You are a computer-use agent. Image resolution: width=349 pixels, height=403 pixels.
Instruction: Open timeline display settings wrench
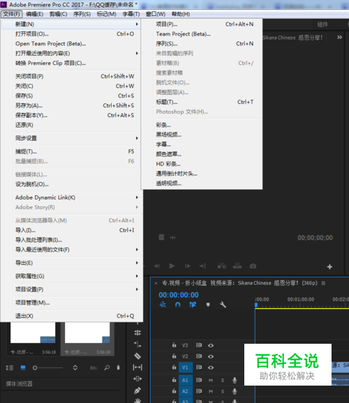point(223,305)
